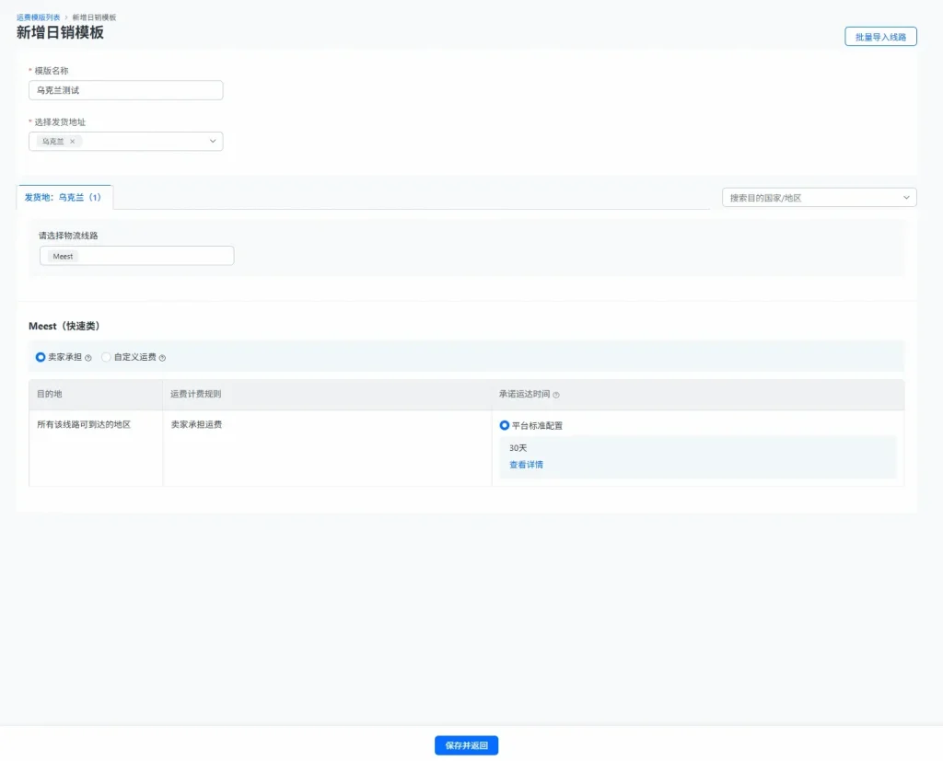Remove the 乌克兰 tag via its x icon
The height and width of the screenshot is (761, 943).
(73, 142)
